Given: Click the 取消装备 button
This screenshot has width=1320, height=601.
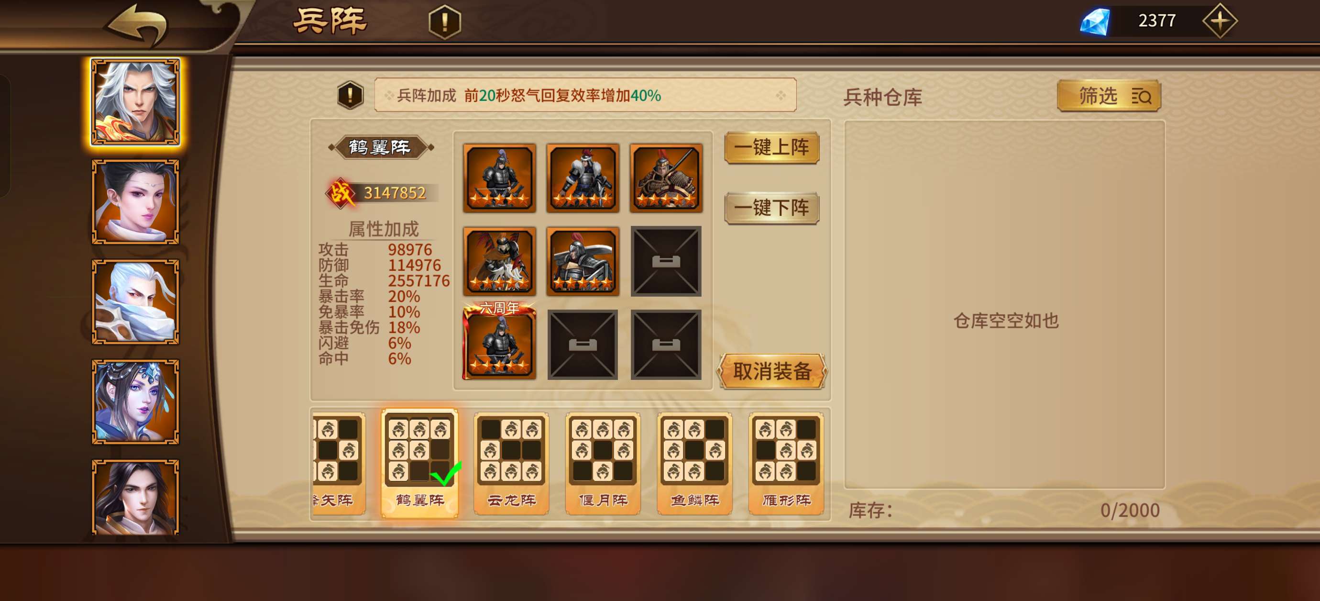Looking at the screenshot, I should tap(772, 371).
